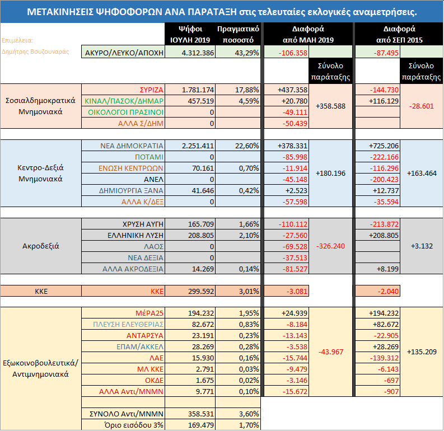Click the abstention value 4.312.386
The height and width of the screenshot is (431, 444).
coord(190,53)
